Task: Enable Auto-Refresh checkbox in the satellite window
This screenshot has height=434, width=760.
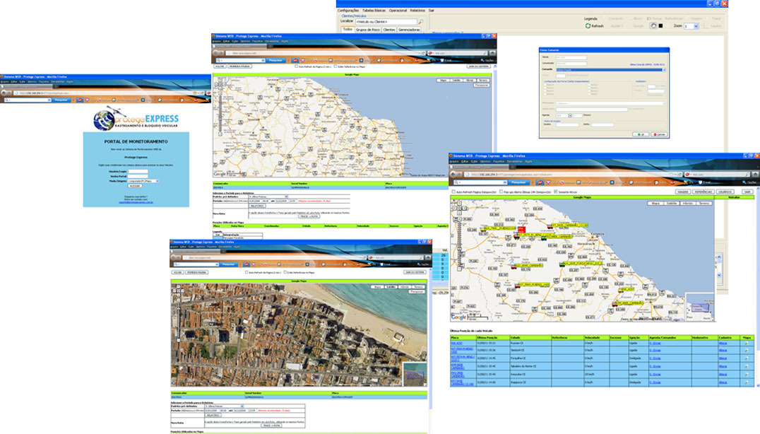Action: tap(247, 273)
